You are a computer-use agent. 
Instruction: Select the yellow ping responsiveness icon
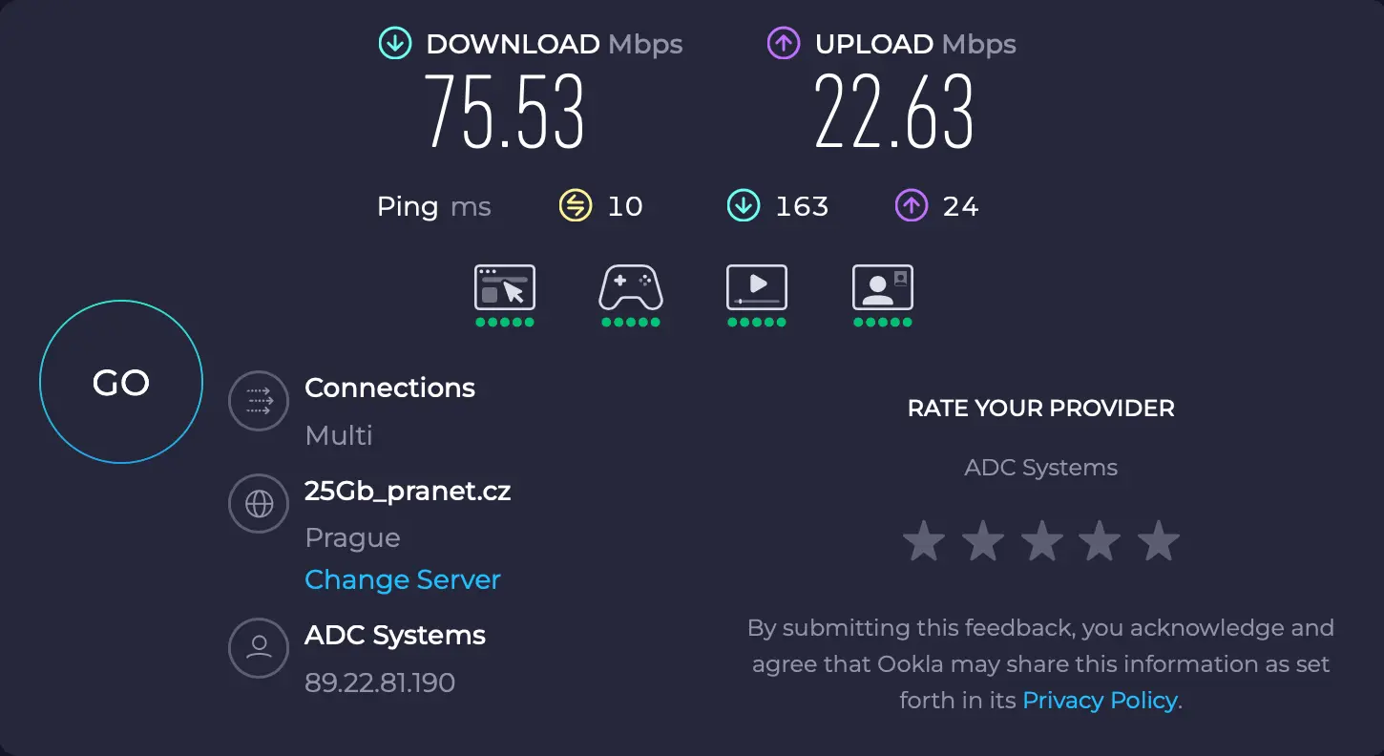point(574,205)
